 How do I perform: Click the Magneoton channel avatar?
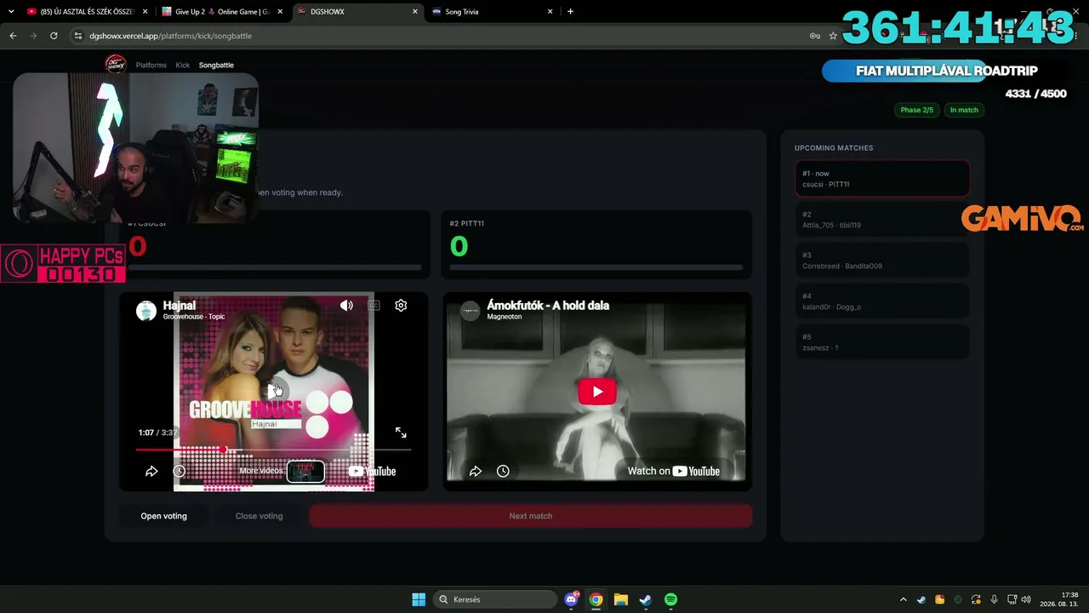pyautogui.click(x=470, y=311)
